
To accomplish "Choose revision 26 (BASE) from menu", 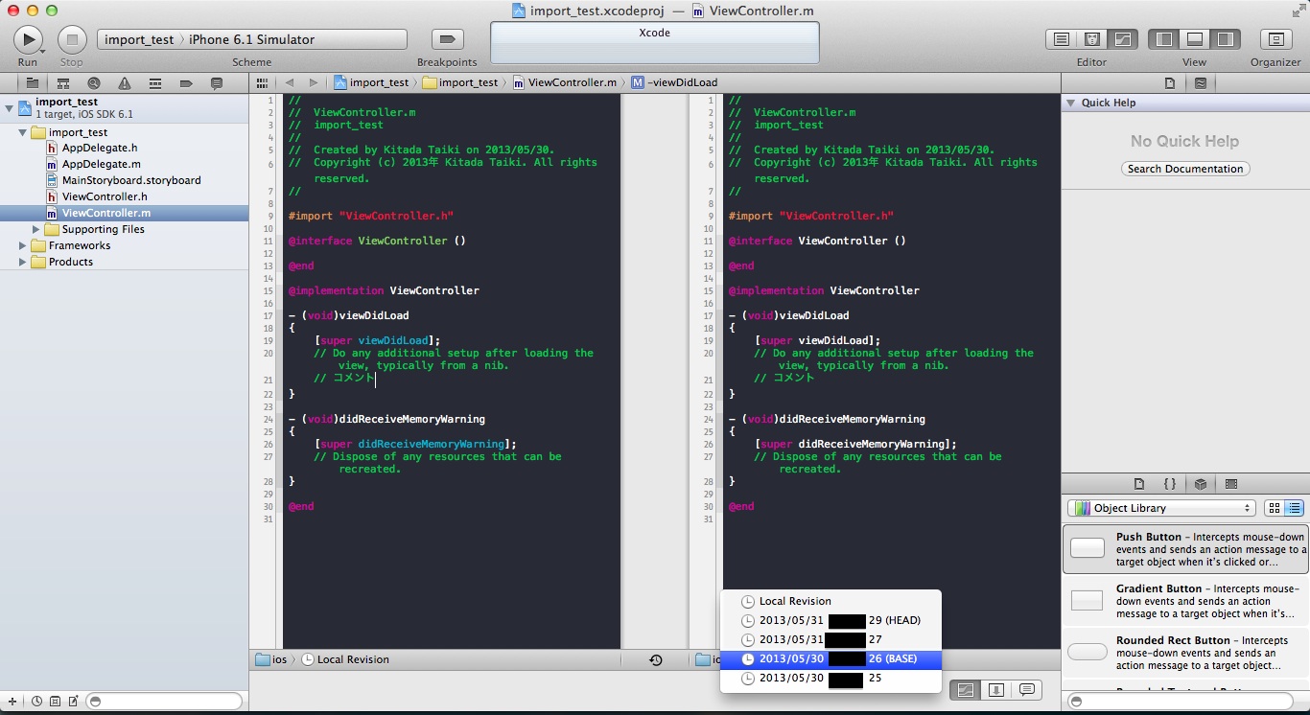I will (830, 658).
